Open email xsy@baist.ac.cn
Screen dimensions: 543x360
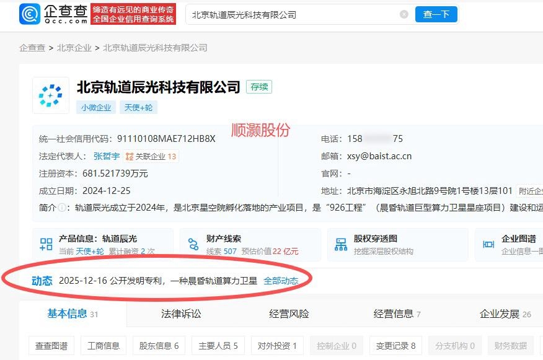pos(379,156)
